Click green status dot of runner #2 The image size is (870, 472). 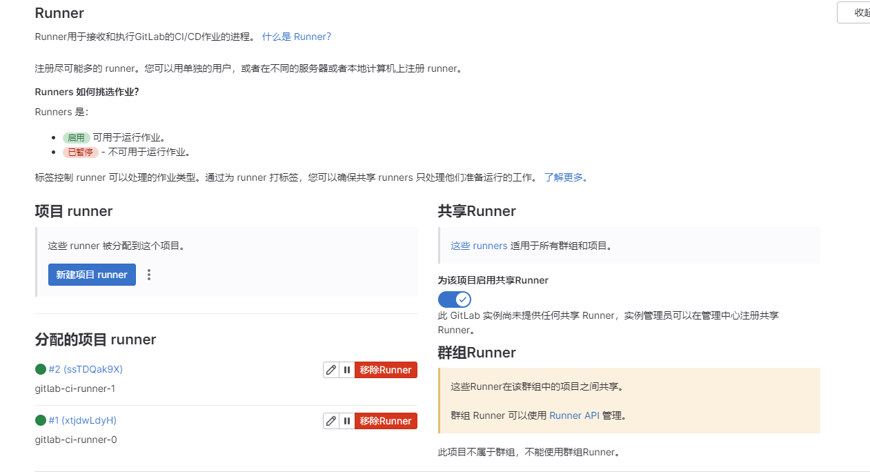click(x=41, y=369)
